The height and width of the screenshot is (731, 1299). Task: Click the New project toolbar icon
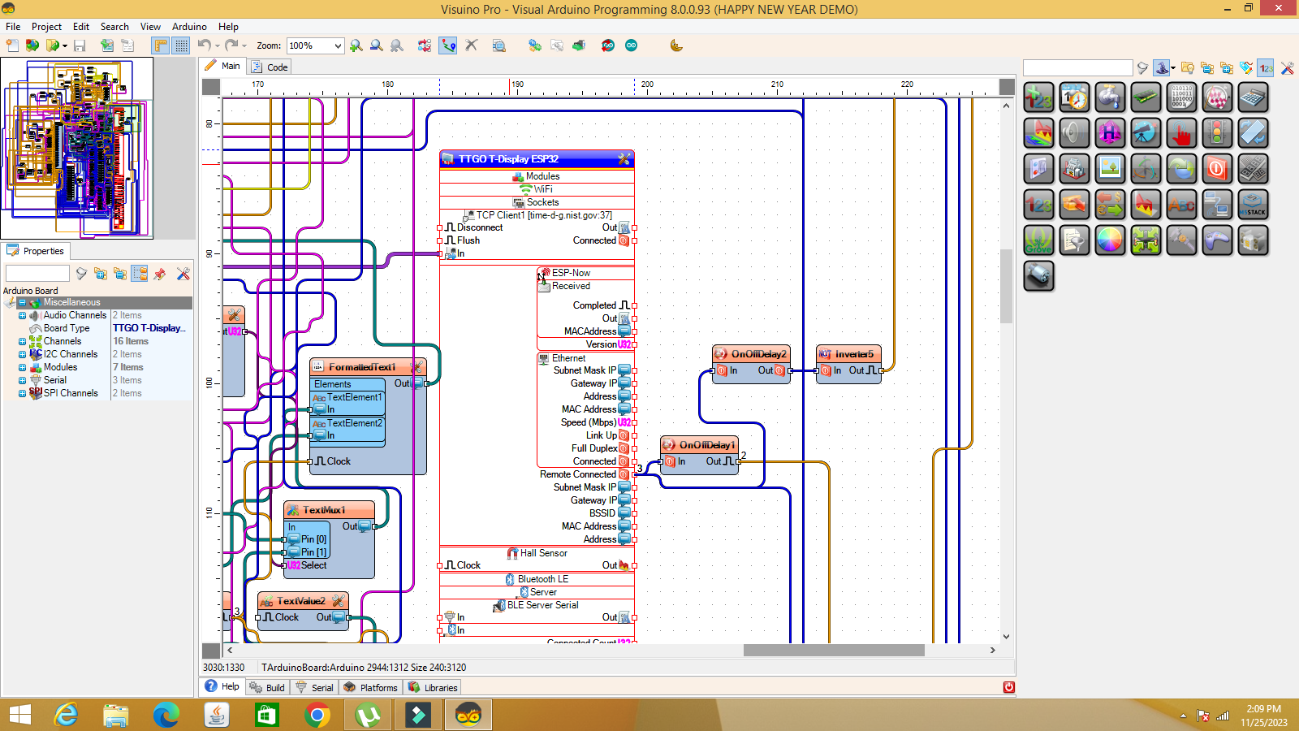click(12, 45)
